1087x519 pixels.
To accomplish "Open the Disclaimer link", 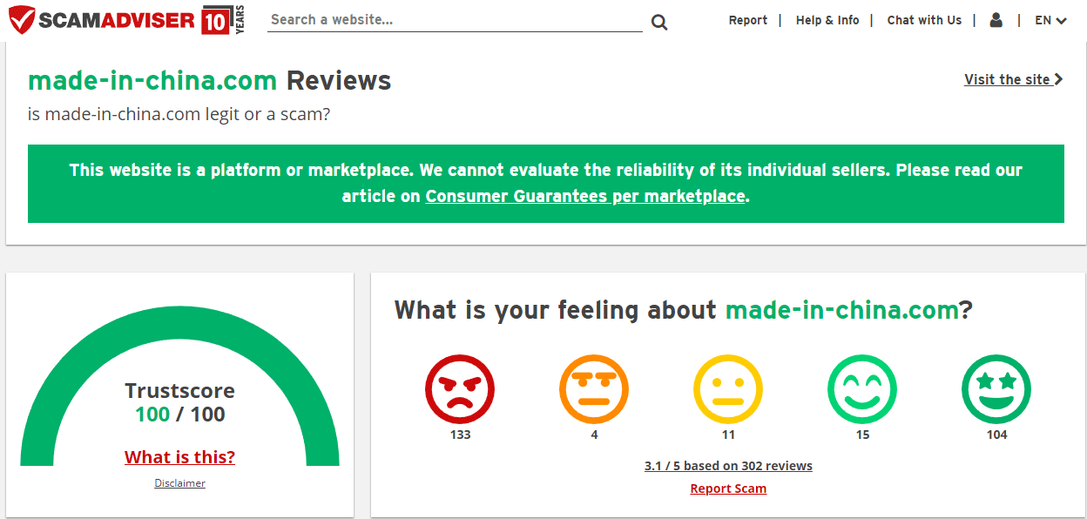I will [179, 483].
